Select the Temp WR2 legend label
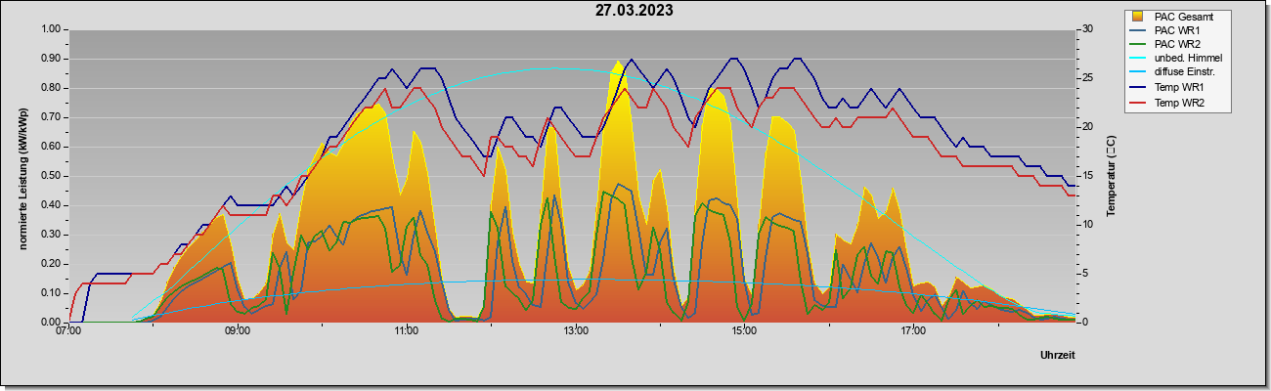 1181,102
